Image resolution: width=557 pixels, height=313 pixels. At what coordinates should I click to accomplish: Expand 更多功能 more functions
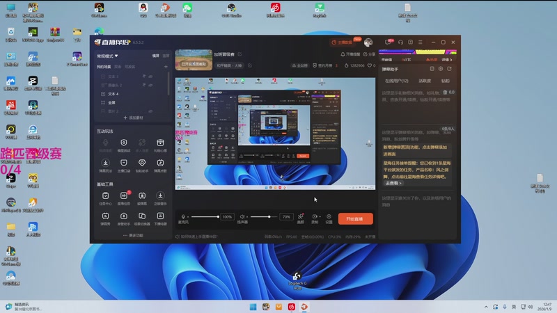pos(133,235)
